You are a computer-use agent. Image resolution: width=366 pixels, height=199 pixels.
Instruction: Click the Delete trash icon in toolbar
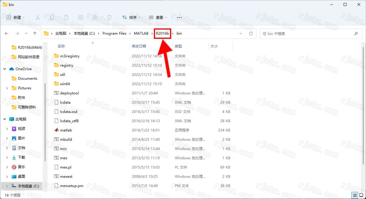point(109,17)
